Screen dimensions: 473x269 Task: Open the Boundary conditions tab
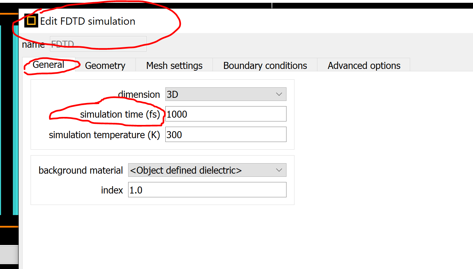[x=265, y=65]
